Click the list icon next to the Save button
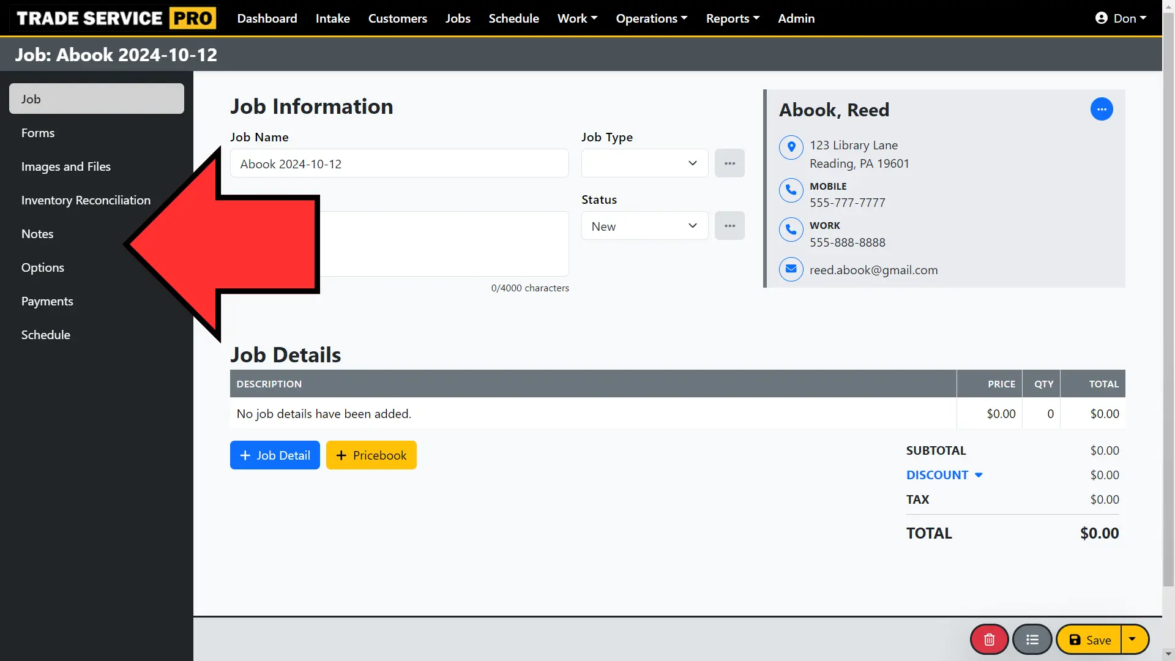The width and height of the screenshot is (1175, 661). (x=1032, y=639)
